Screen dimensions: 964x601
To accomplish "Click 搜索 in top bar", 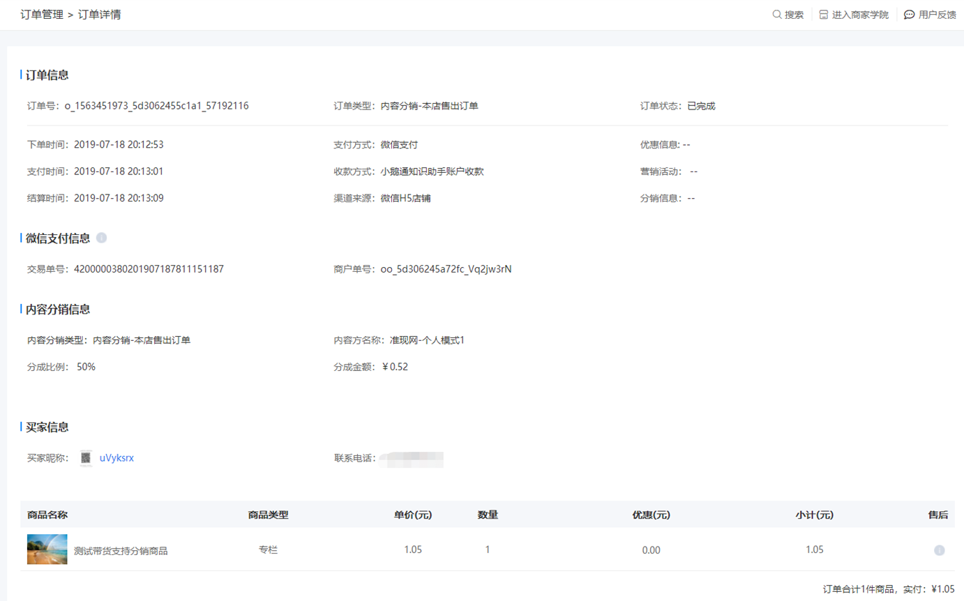I will coord(794,15).
